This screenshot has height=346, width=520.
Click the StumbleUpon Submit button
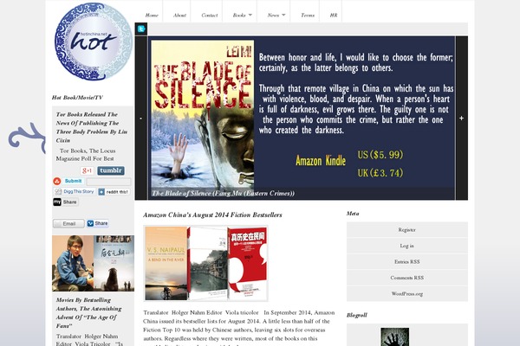coord(68,181)
